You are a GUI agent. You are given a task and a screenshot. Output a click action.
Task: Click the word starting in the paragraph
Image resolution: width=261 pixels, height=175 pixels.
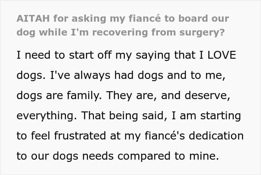click(x=221, y=116)
